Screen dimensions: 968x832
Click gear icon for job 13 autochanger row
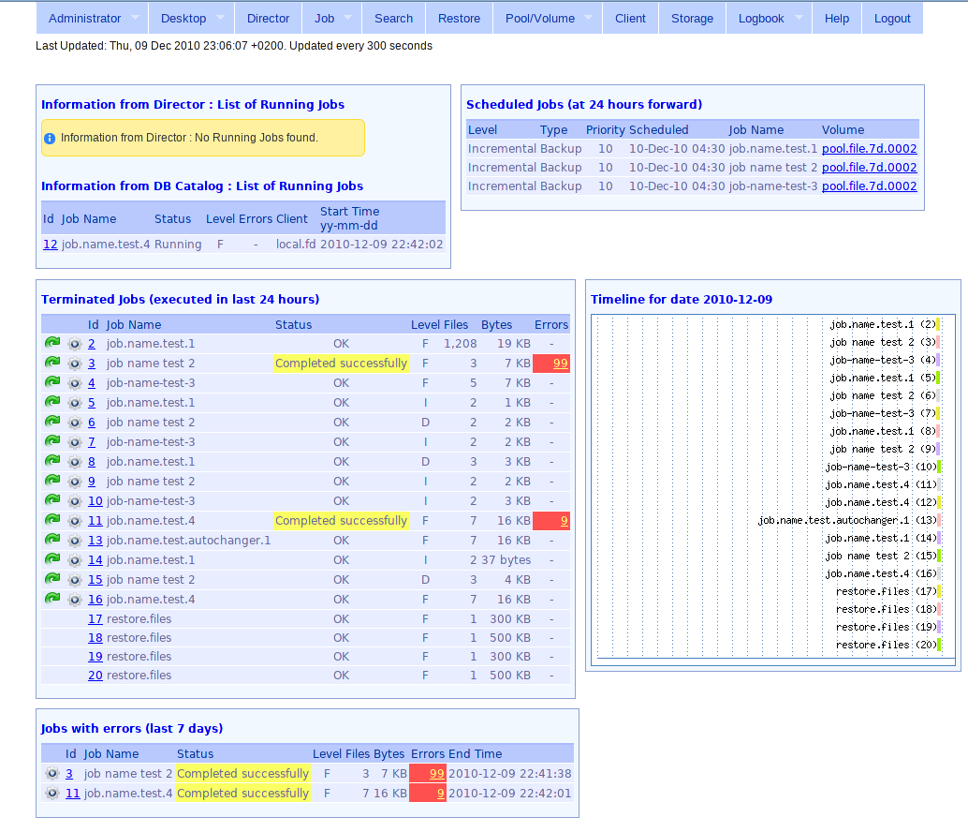coord(75,541)
